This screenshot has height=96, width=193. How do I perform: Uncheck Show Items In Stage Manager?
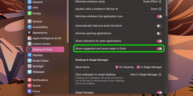(138, 67)
